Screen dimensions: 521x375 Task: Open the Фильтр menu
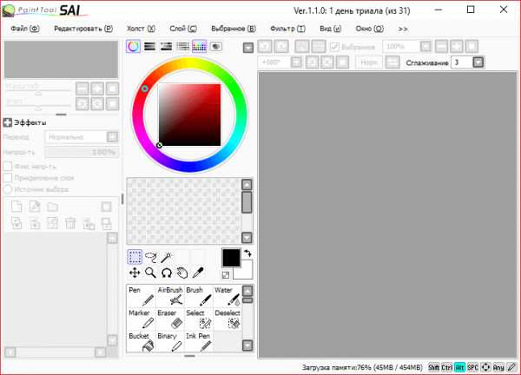287,29
